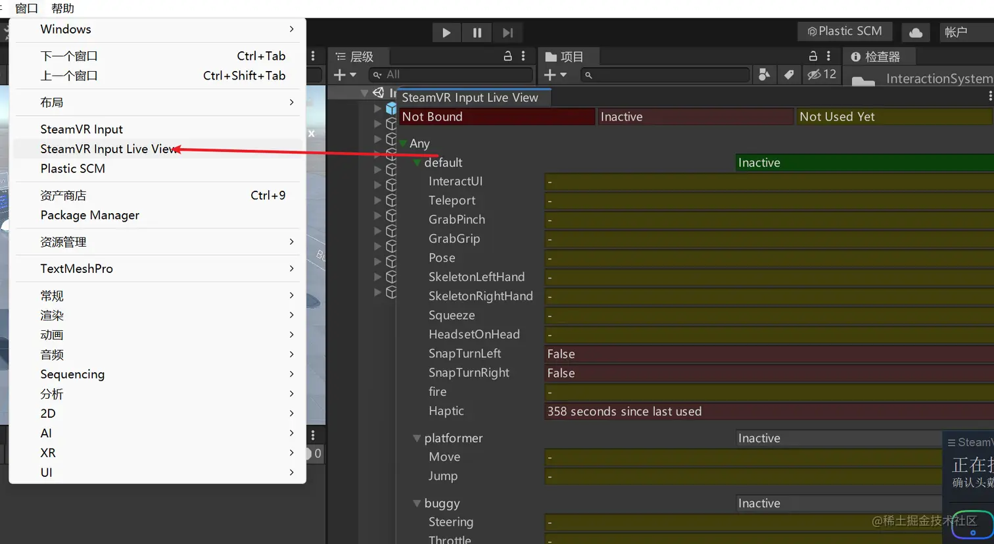The image size is (994, 544).
Task: Pause the editor with the Pause button
Action: [477, 33]
